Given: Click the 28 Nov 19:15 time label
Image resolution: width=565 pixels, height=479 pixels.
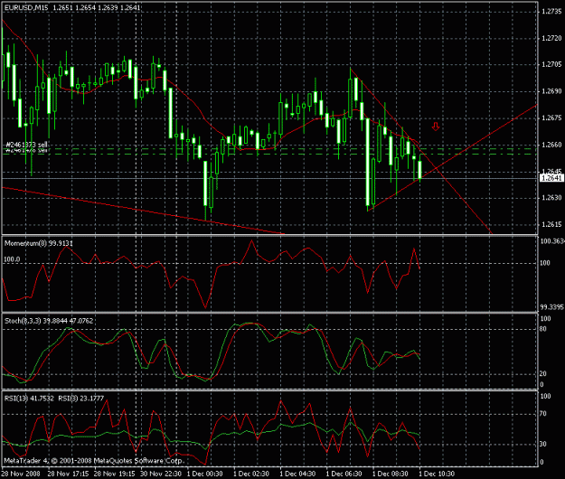Looking at the screenshot, I should [x=115, y=474].
